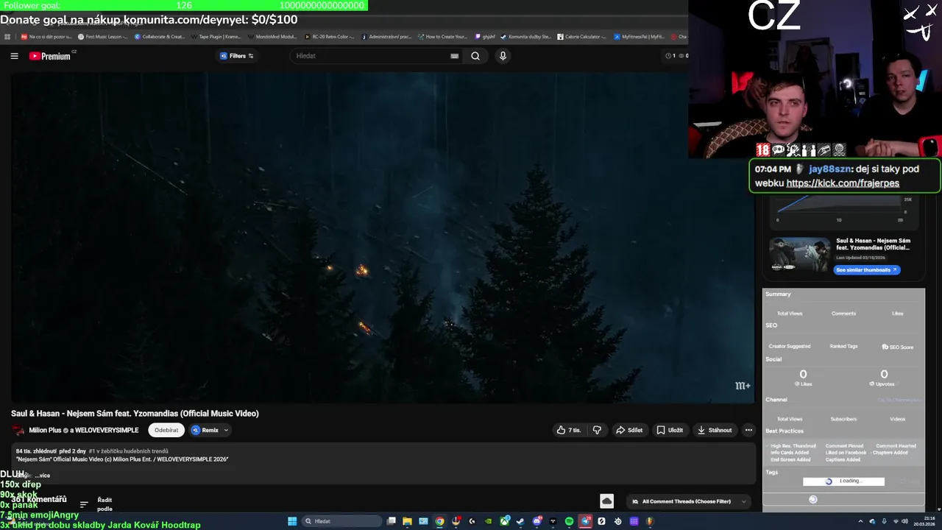Screen dimensions: 942x530
Task: Open the YouTube hamburger guide menu
Action: [14, 56]
